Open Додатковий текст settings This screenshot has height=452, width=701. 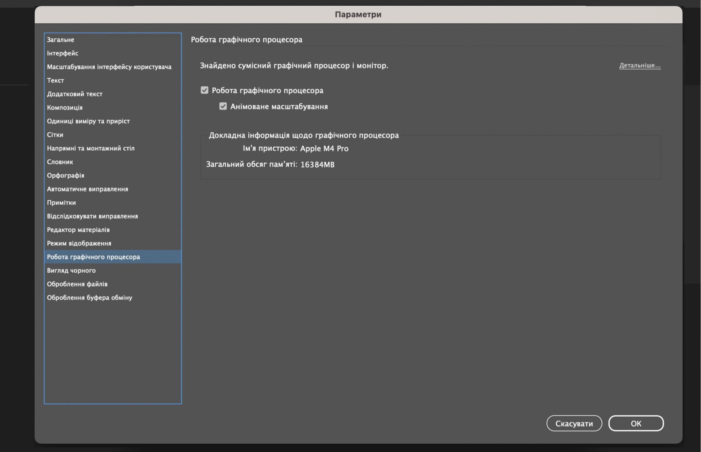click(75, 94)
